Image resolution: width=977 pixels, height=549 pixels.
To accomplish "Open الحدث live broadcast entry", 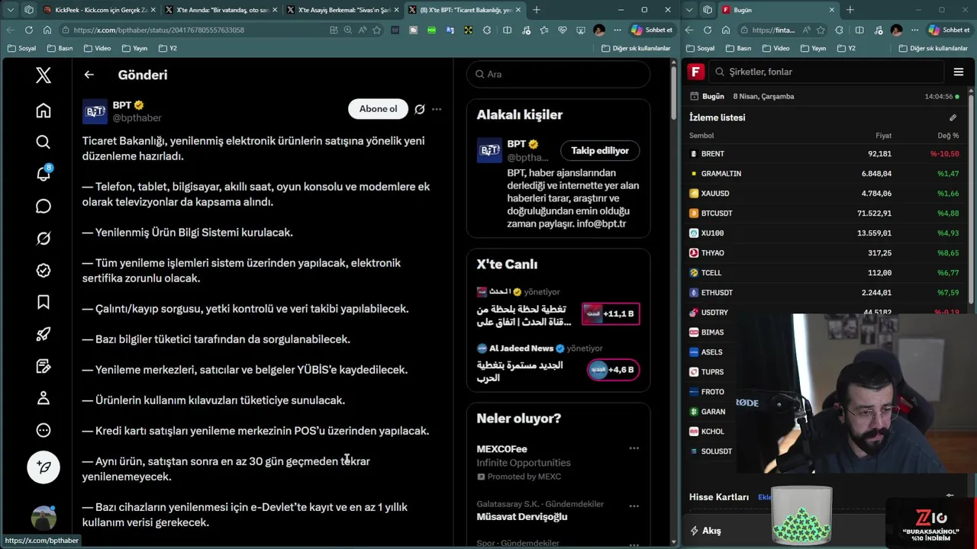I will (x=558, y=308).
